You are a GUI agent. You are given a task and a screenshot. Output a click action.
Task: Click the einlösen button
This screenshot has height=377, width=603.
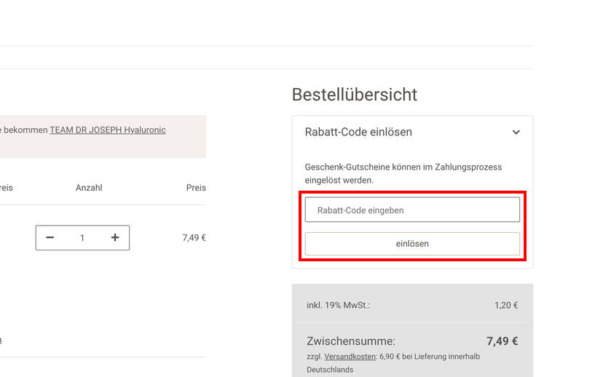pos(412,244)
